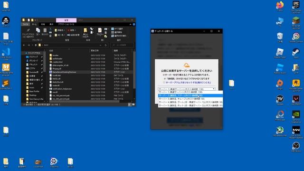
Task: Open the Sublime Text desktop icon
Action: pyautogui.click(x=6, y=85)
